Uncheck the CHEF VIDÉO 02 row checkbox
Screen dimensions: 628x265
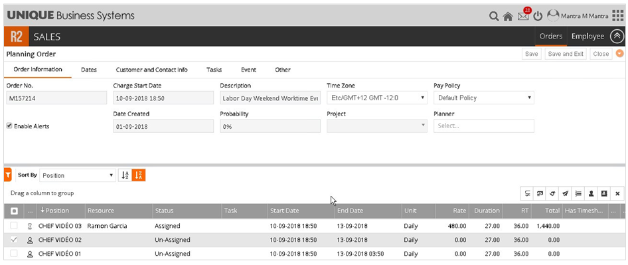click(14, 240)
